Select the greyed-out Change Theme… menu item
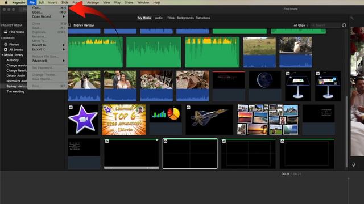This screenshot has width=364, height=204. tap(47, 75)
